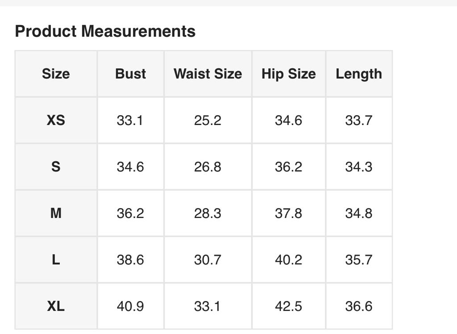Click the XL size row label
This screenshot has height=334, width=457.
[x=56, y=306]
